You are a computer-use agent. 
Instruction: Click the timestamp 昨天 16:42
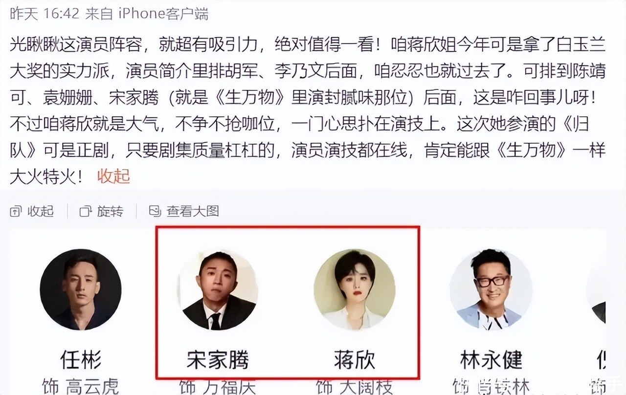(x=45, y=14)
